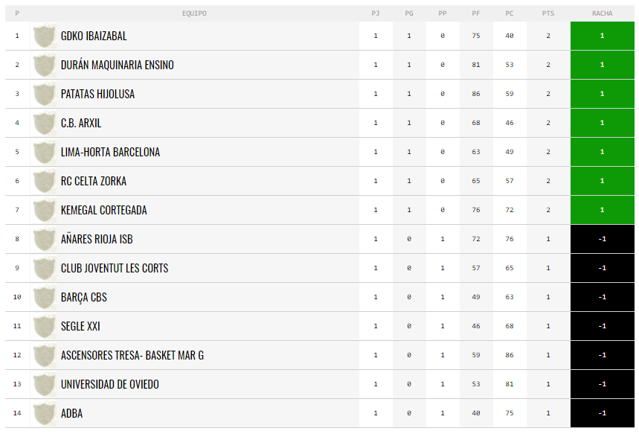639x434 pixels.
Task: Click the RC CELTA ZORKA shield icon
Action: 44,181
